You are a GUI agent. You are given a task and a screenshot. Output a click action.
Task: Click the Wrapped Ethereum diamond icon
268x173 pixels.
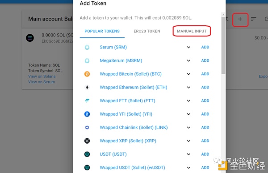(87, 87)
